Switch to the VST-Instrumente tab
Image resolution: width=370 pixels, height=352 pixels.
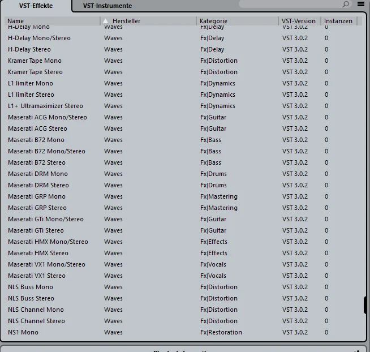tap(107, 6)
